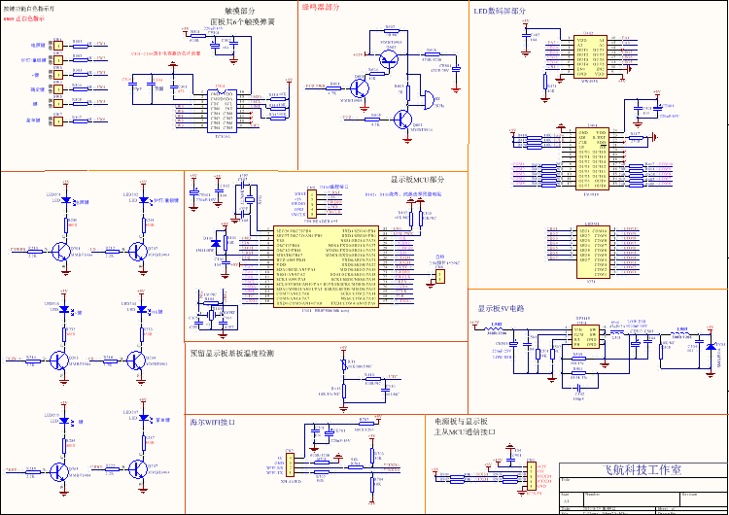Screen dimensions: 729x515
Task: Click the 显示板MCU部分 section heading
Action: pyautogui.click(x=417, y=180)
